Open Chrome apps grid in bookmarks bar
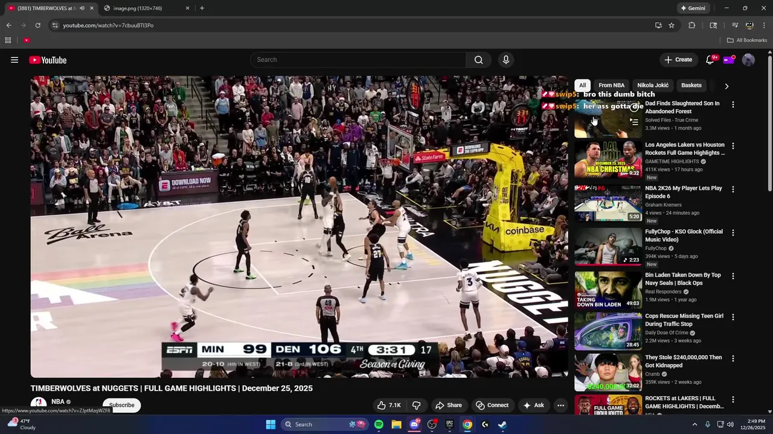The image size is (773, 434). pyautogui.click(x=8, y=40)
